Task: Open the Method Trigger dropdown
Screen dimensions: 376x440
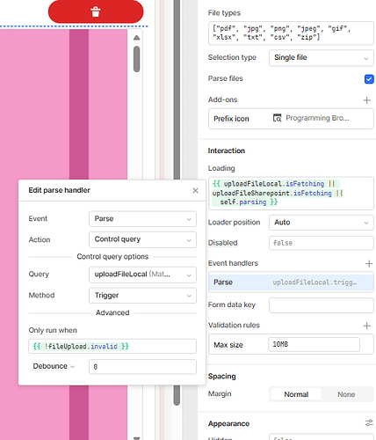Action: coord(142,296)
